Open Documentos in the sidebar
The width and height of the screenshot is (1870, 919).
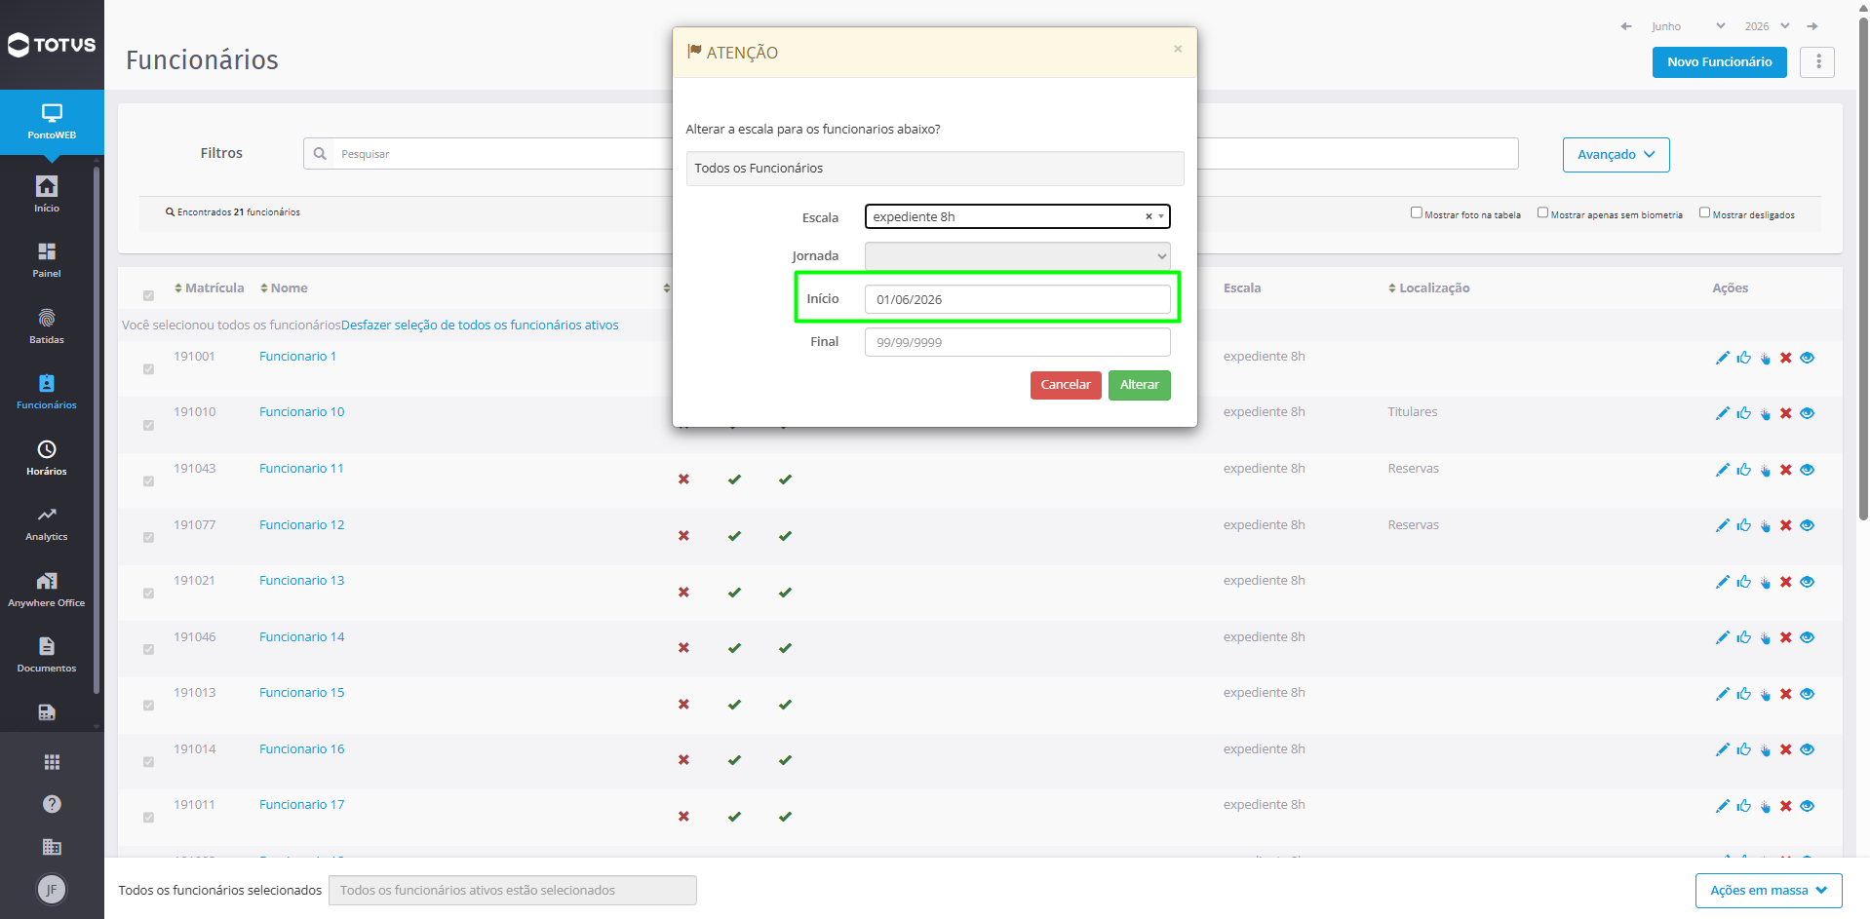47,655
